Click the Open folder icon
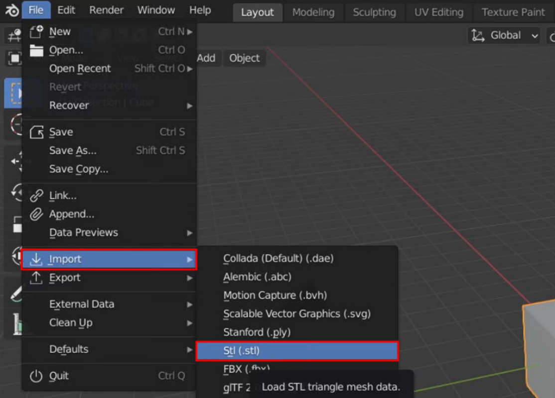This screenshot has height=398, width=555. pos(36,51)
